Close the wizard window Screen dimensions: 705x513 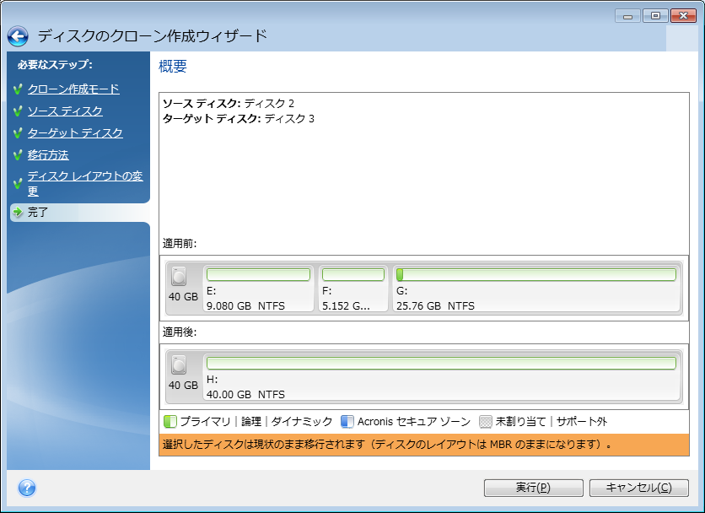(x=683, y=16)
